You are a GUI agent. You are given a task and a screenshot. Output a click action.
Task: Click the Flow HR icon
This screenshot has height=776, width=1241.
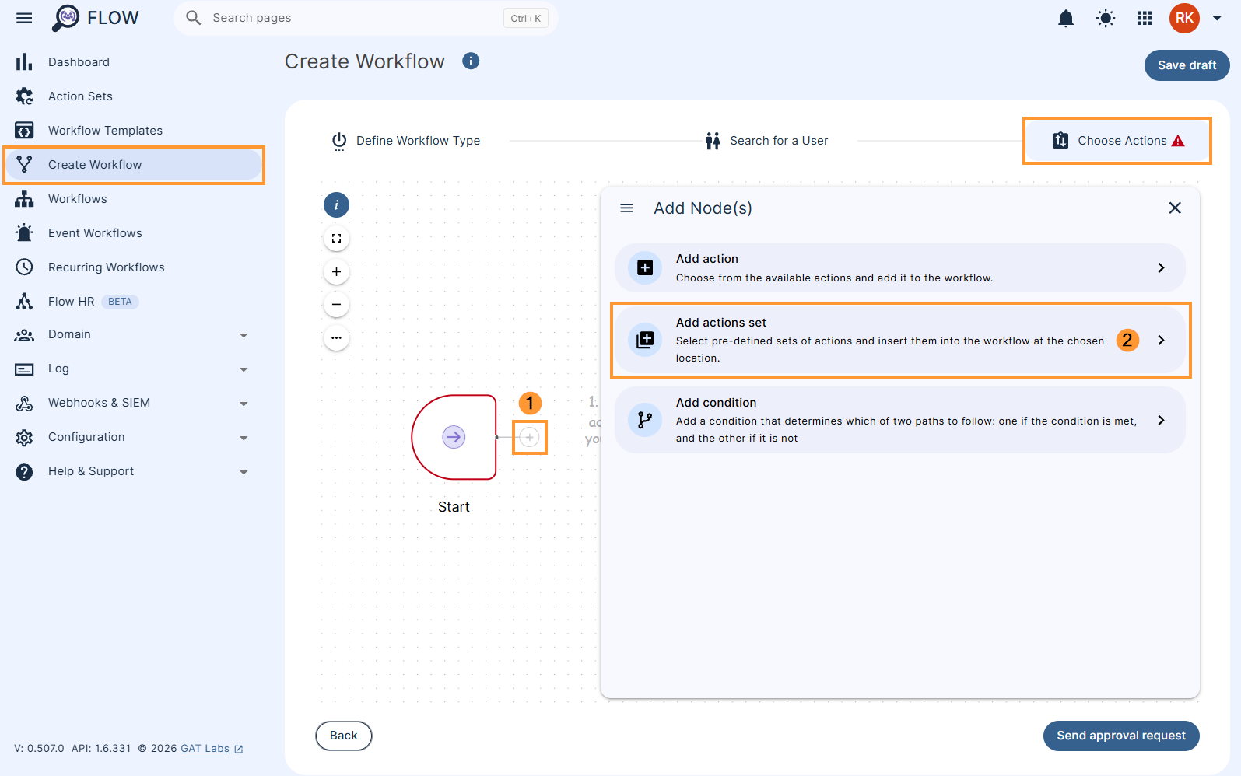coord(24,302)
